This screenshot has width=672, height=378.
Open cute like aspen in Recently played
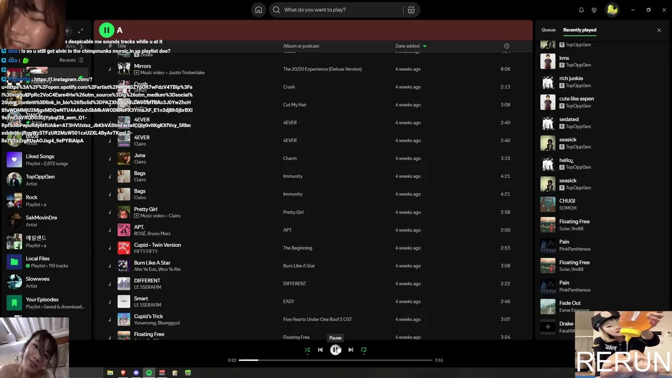click(576, 99)
